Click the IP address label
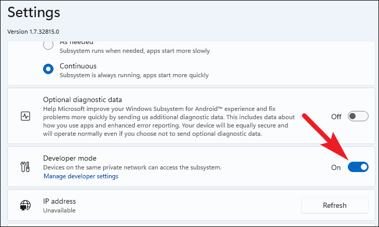Viewport: 379px width, 227px height. (x=59, y=201)
